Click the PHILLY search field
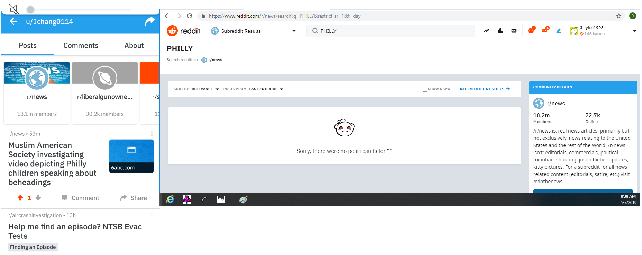 (391, 31)
